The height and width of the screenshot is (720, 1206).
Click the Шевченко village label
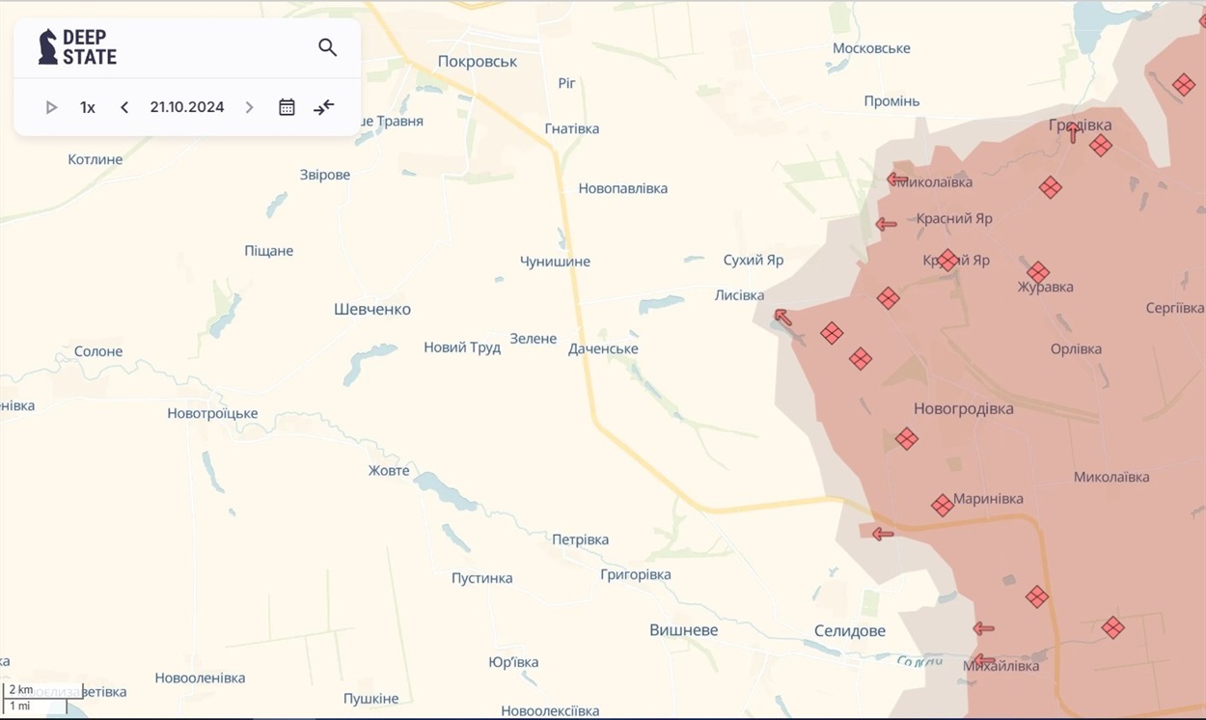(x=372, y=310)
